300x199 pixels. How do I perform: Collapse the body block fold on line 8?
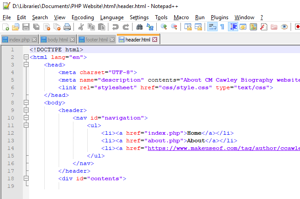coord(26,103)
